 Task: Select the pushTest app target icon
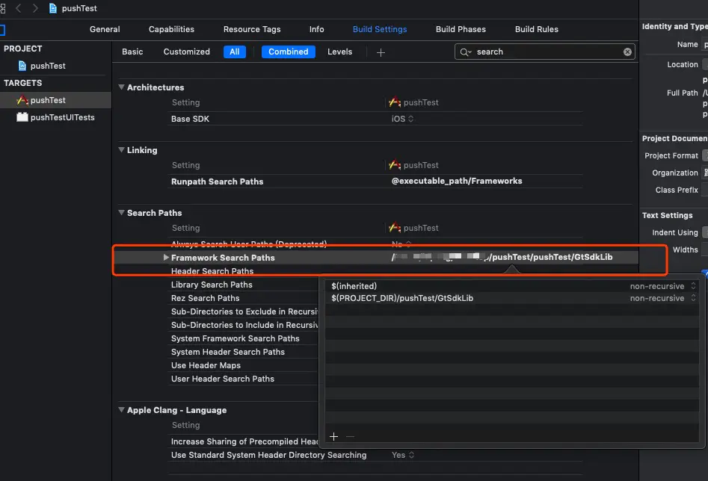[x=22, y=100]
